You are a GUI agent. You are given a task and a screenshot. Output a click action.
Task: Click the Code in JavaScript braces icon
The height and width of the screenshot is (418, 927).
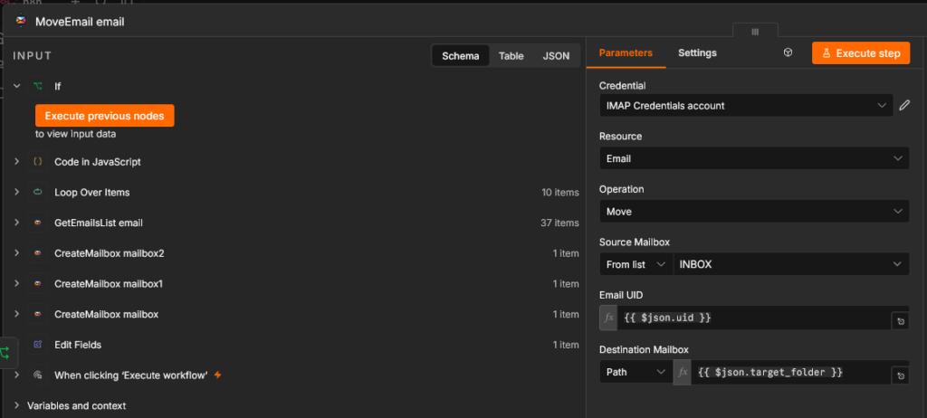(x=38, y=161)
